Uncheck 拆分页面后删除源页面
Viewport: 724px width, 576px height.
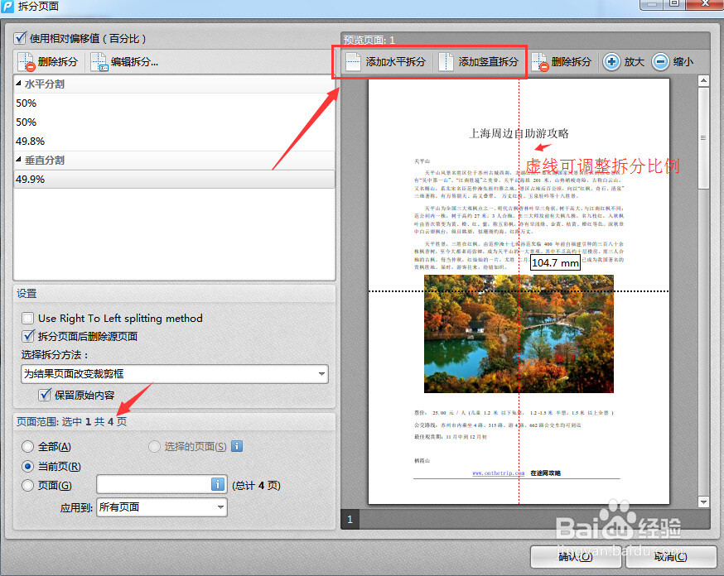27,336
